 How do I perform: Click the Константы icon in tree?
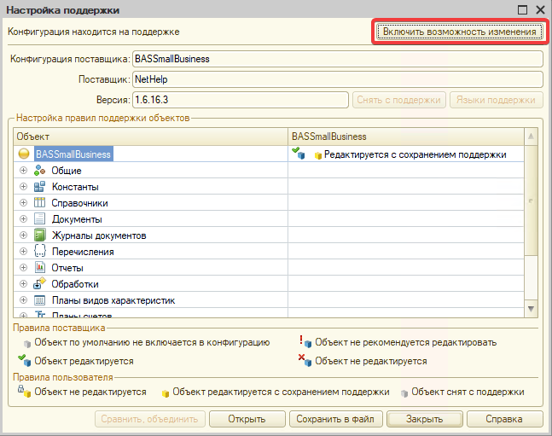(39, 187)
